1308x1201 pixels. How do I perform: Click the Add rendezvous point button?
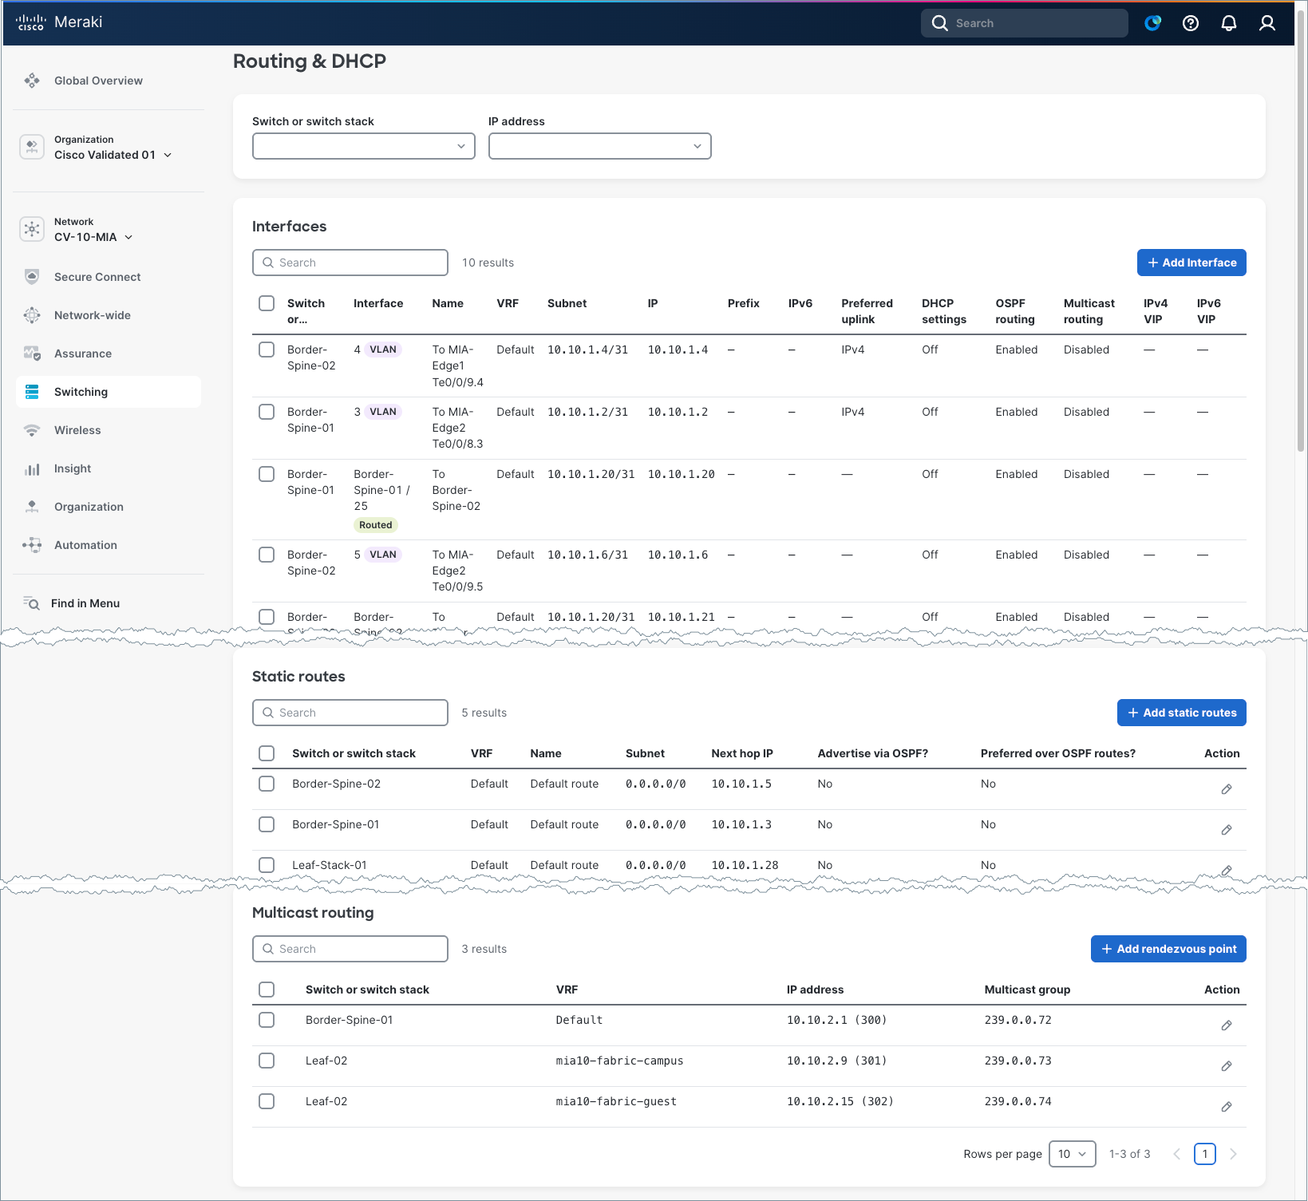point(1168,949)
